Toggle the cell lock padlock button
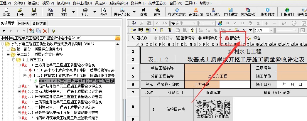This screenshot has width=307, height=121. pos(192,30)
